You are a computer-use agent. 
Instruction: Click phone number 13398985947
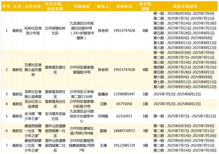tap(124, 94)
